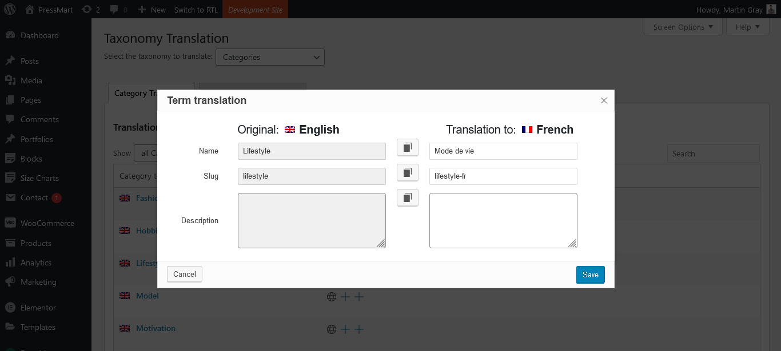Image resolution: width=781 pixels, height=351 pixels.
Task: Go to Elementor in the sidebar
Action: click(x=38, y=308)
